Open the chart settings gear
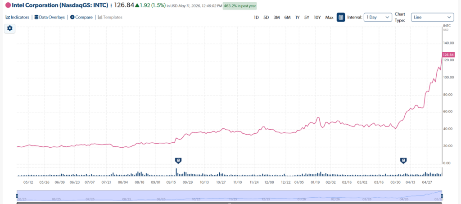Viewport: 461px width, 204px height. click(10, 28)
